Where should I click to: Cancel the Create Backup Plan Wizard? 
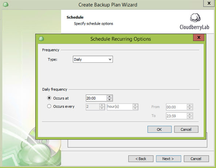coord(196,159)
